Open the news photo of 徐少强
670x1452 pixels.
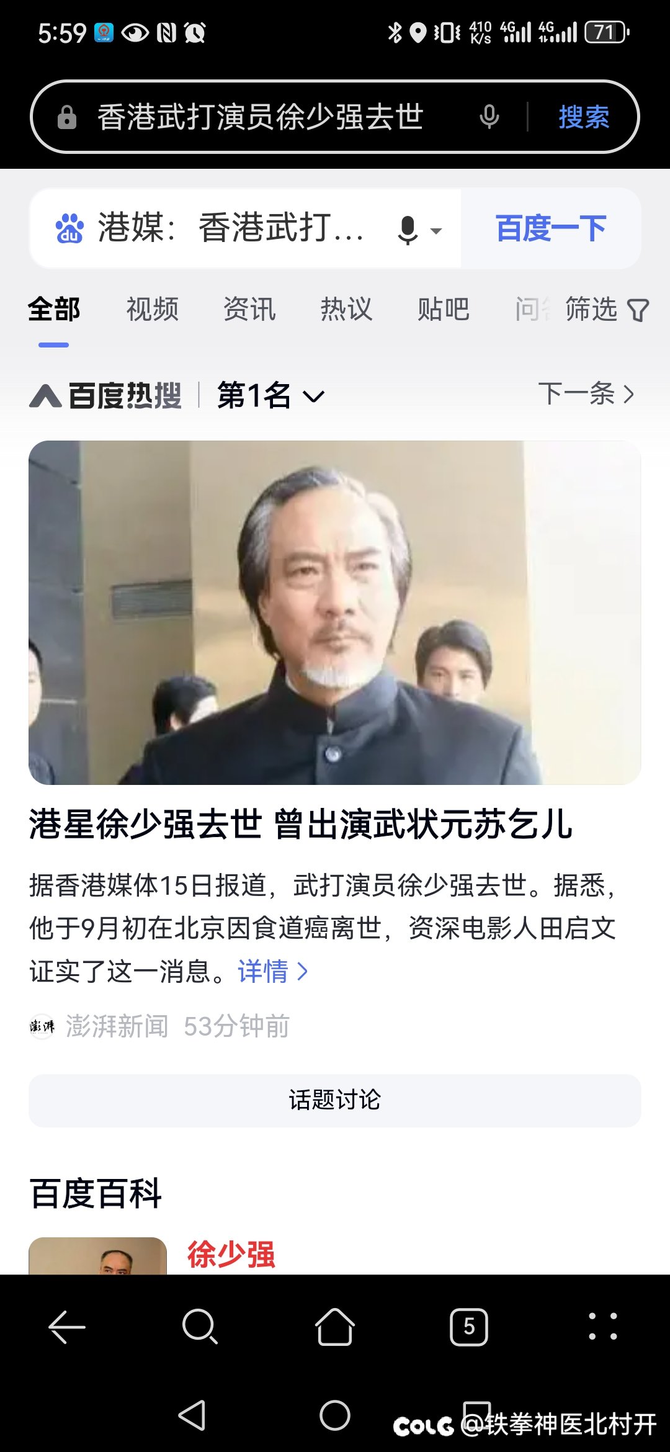click(x=335, y=612)
